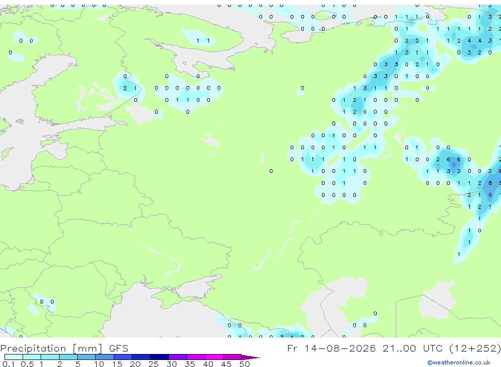Click the legend scale label "0.1"
The height and width of the screenshot is (367, 501).
click(9, 364)
